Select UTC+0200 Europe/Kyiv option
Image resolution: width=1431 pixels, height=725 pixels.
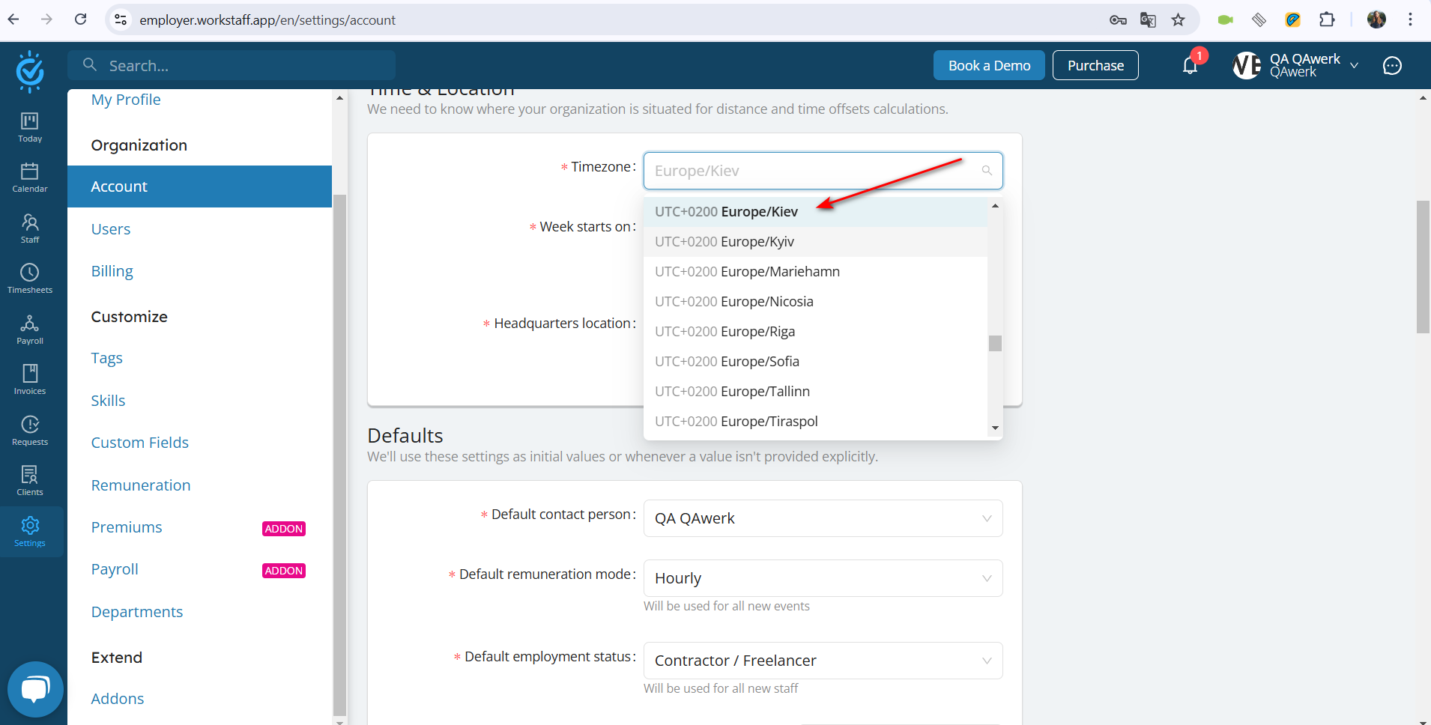click(815, 242)
